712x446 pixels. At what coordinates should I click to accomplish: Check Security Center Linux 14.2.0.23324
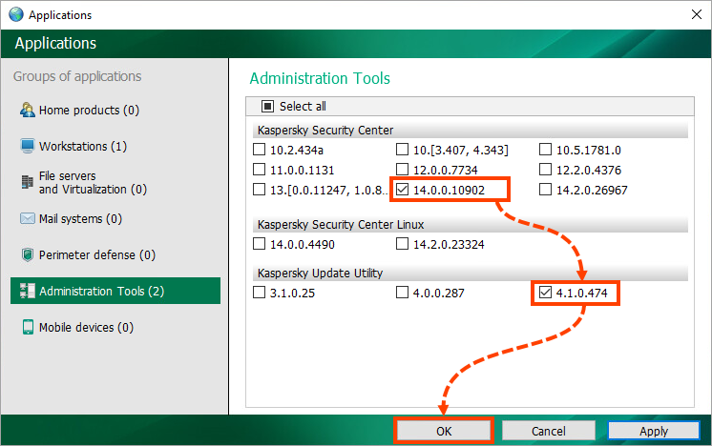tap(403, 244)
